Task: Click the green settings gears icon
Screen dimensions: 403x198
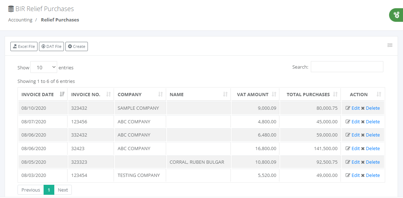Action: point(396,15)
